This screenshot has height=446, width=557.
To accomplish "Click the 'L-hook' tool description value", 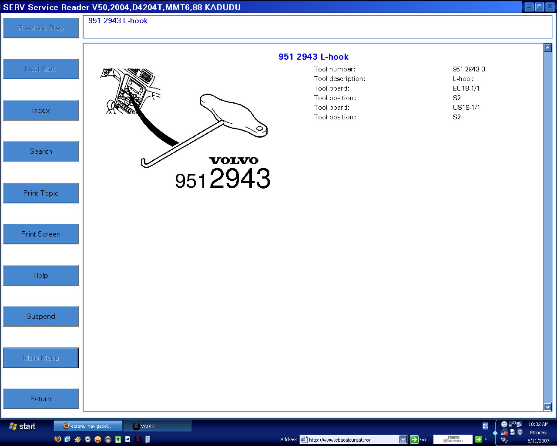I will click(463, 79).
